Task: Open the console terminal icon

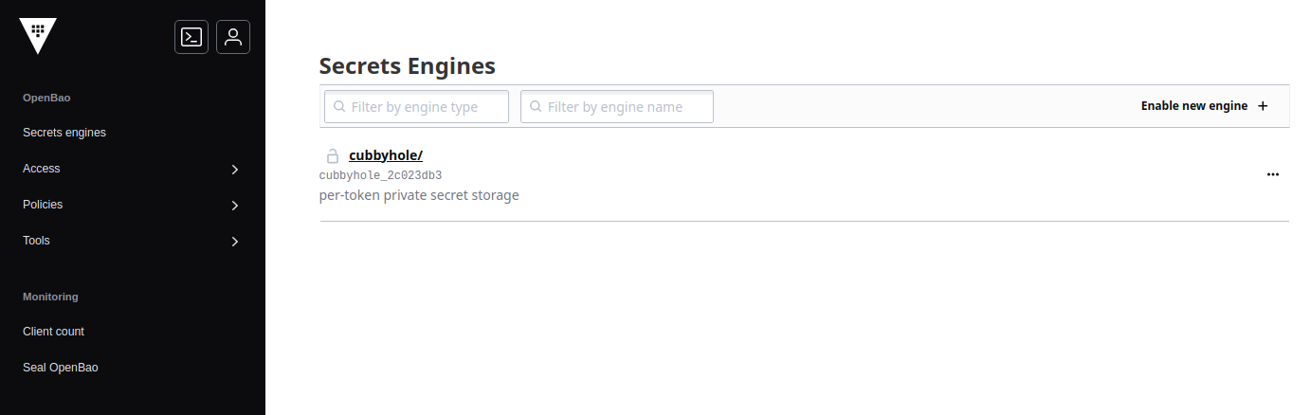Action: click(x=191, y=37)
